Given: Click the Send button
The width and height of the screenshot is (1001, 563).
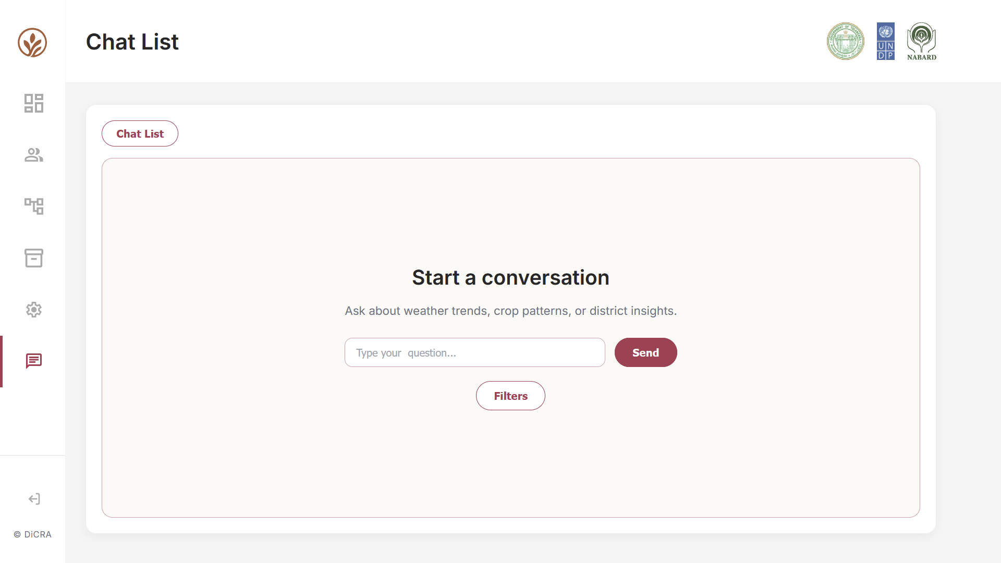Looking at the screenshot, I should 645,352.
